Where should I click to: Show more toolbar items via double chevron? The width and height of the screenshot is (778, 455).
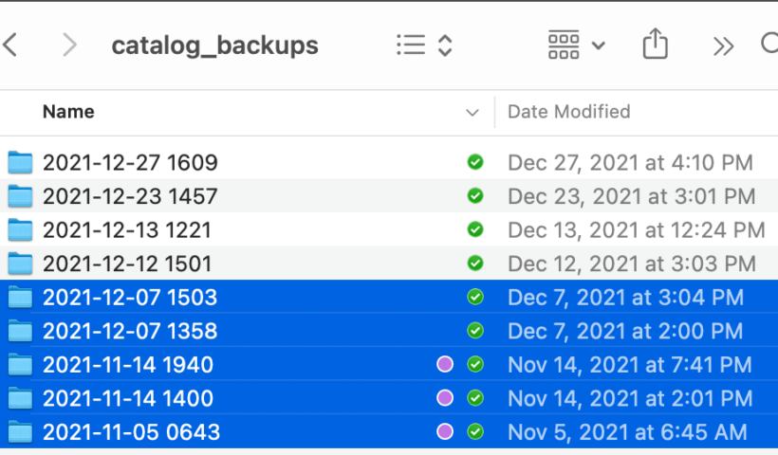[x=723, y=46]
